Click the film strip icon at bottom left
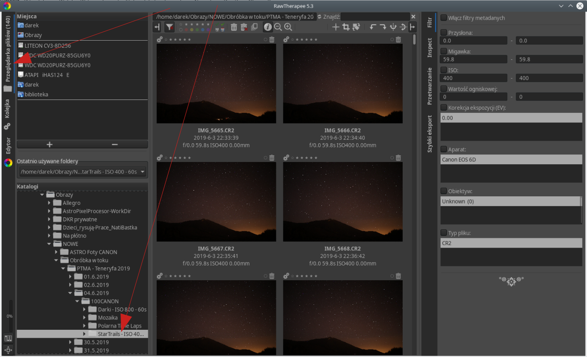Image resolution: width=587 pixels, height=357 pixels. click(8, 338)
